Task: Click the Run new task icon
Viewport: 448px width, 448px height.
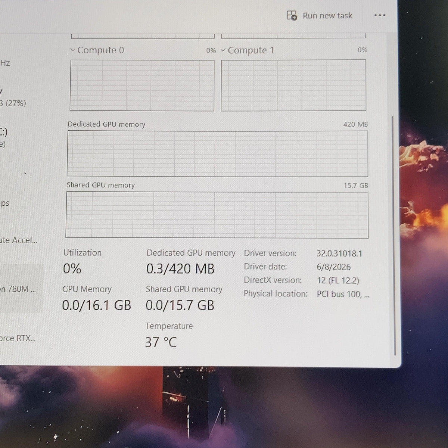Action: click(x=292, y=16)
